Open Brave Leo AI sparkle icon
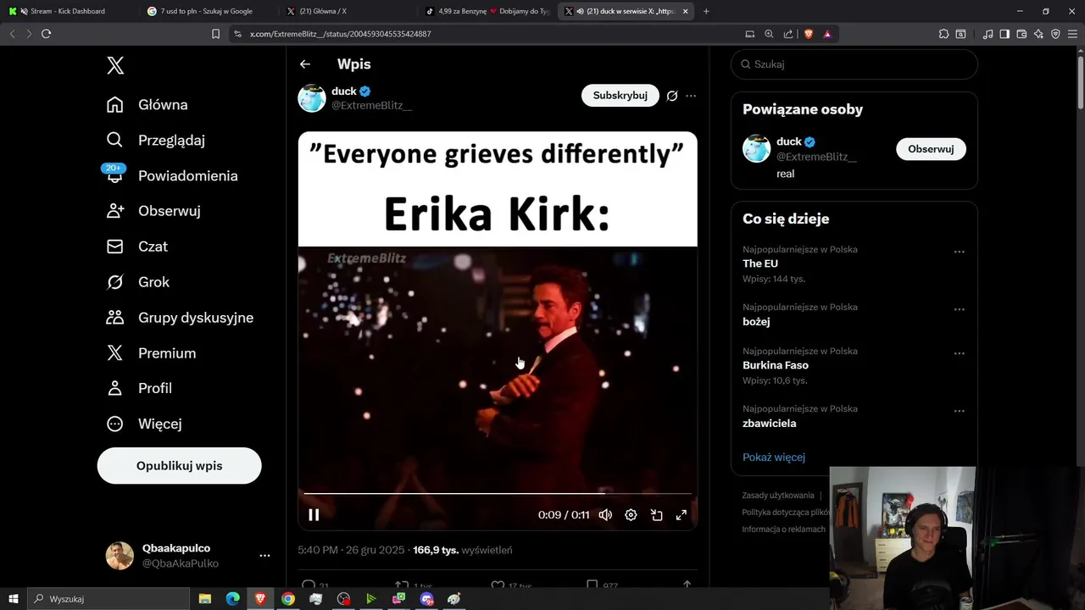Image resolution: width=1085 pixels, height=610 pixels. point(1038,34)
